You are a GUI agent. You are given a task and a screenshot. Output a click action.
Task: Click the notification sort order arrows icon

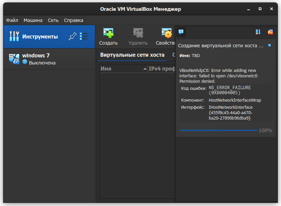258,32
